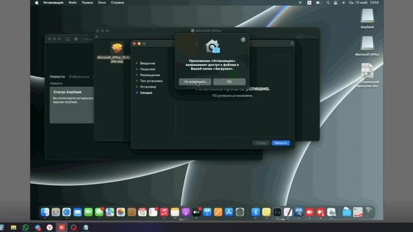Open the "Окно" menu
The height and width of the screenshot is (232, 413).
102,3
